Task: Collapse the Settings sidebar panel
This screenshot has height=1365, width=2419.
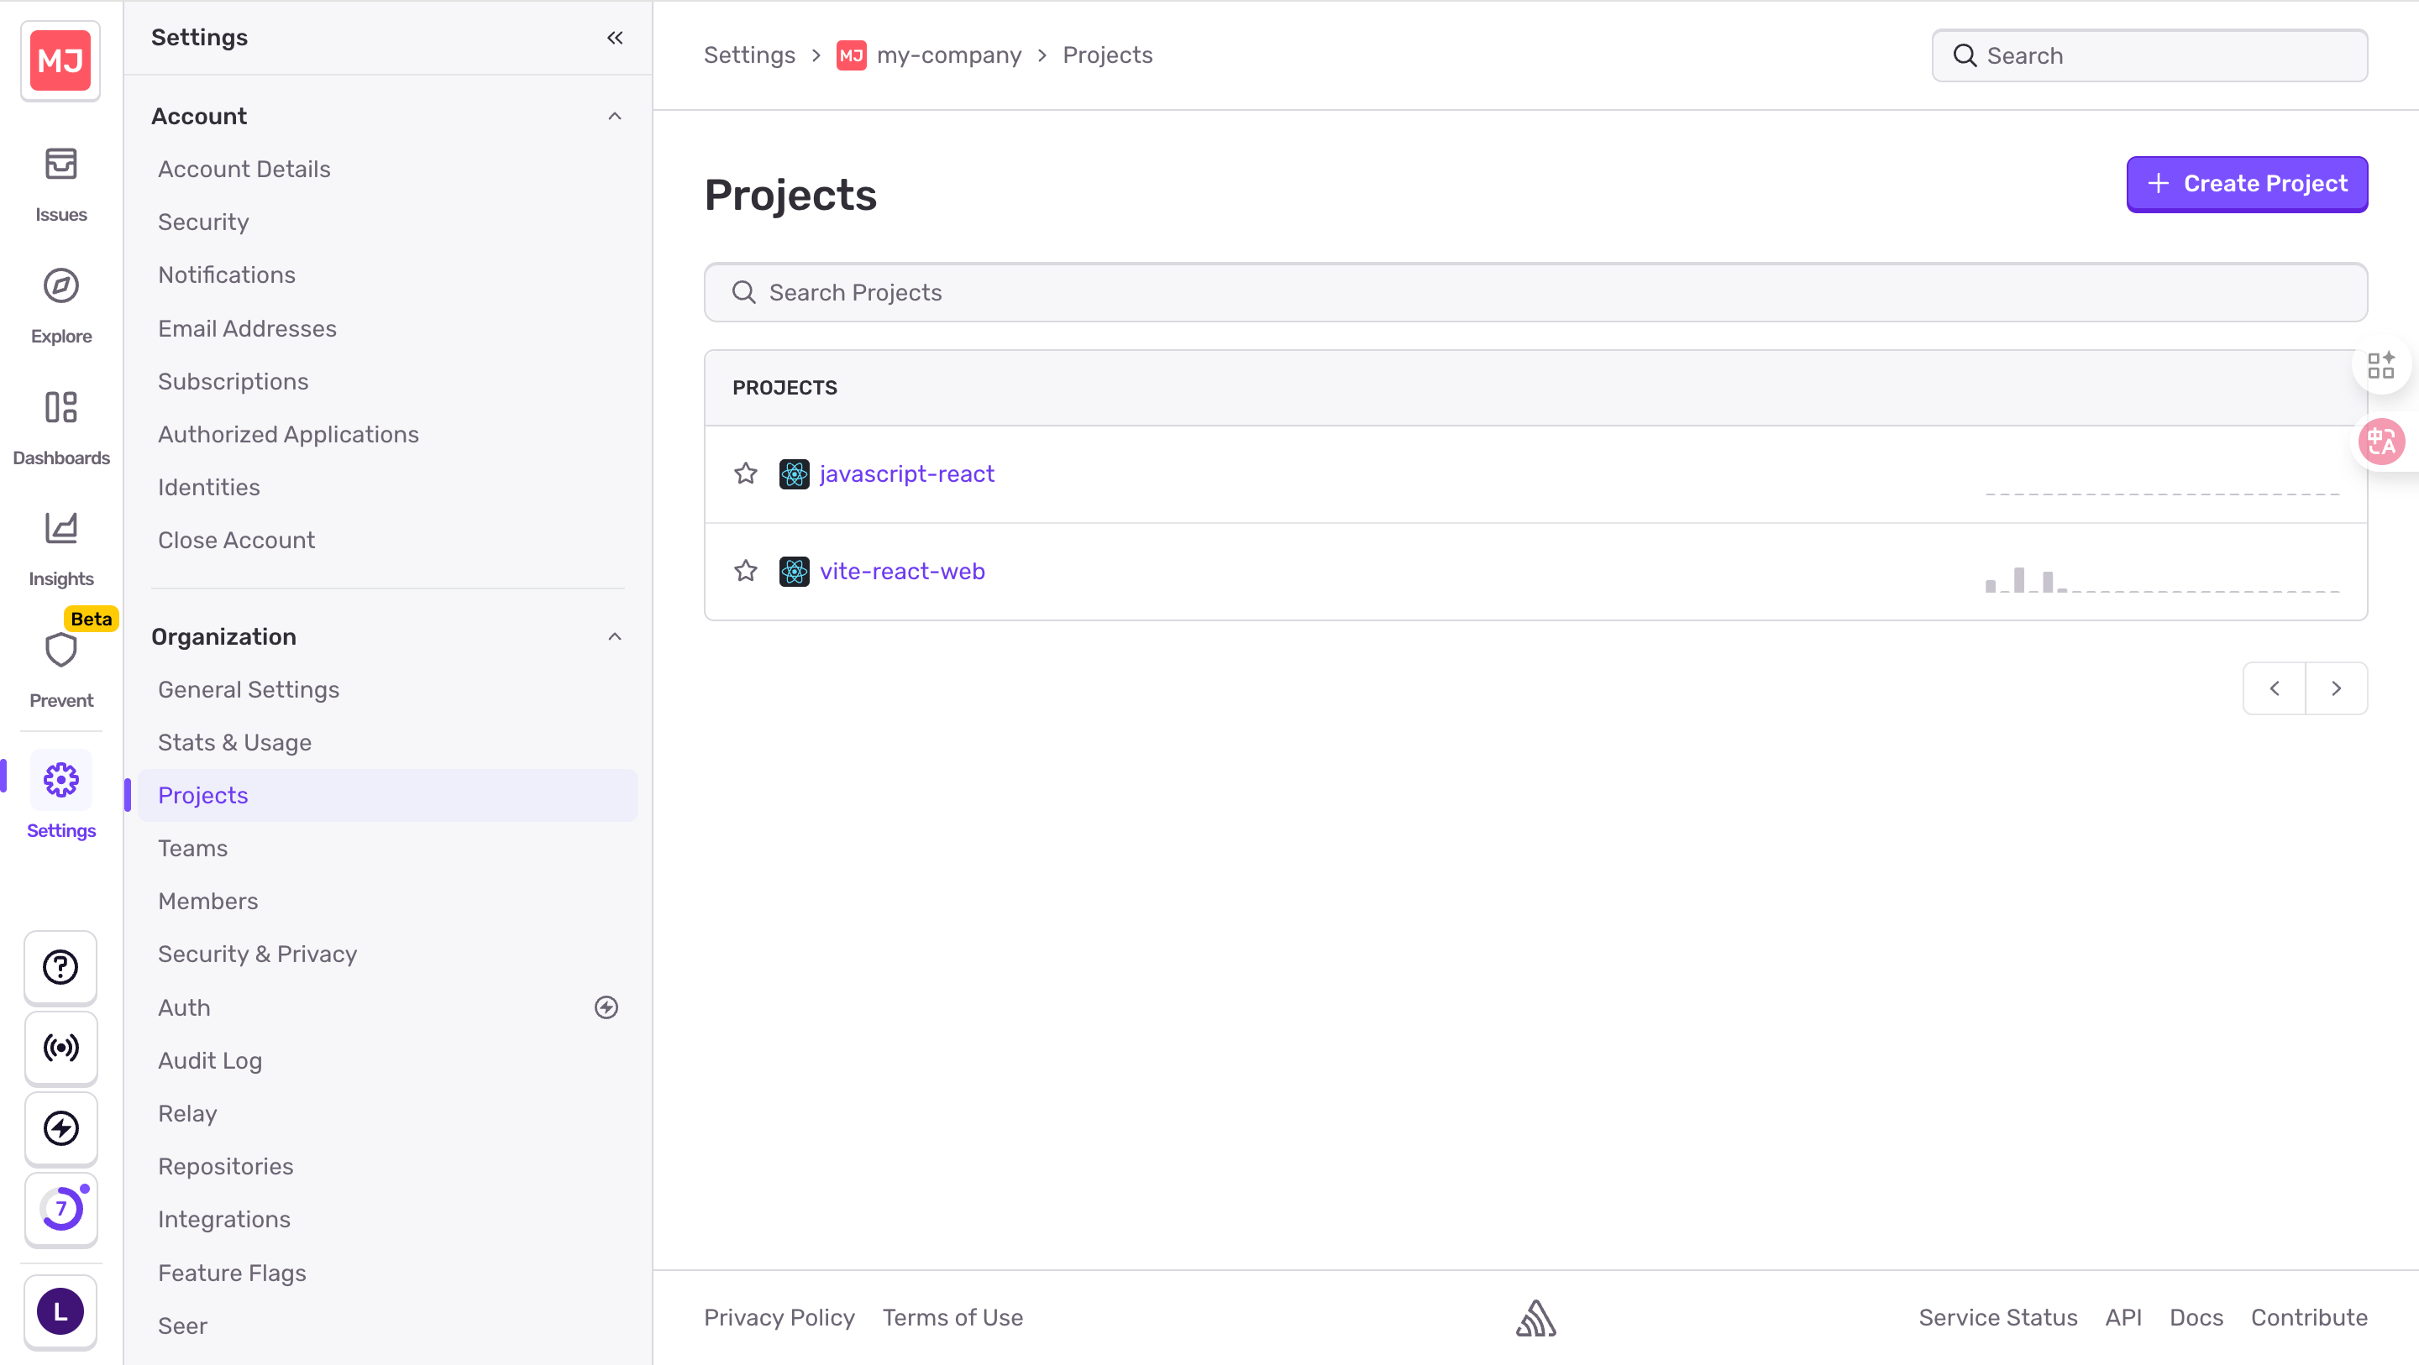Action: pyautogui.click(x=615, y=38)
